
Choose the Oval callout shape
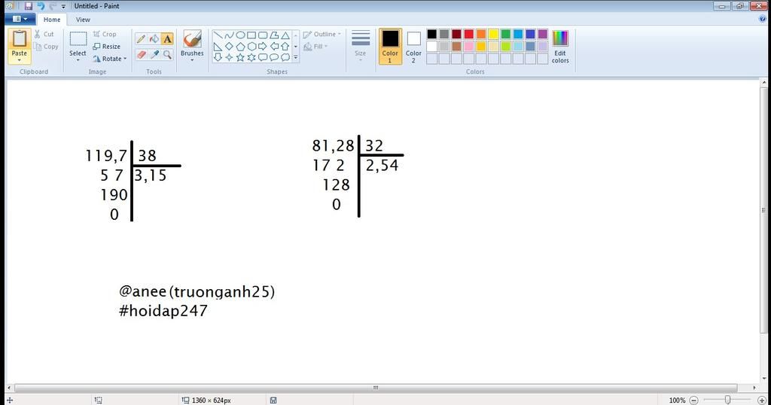pyautogui.click(x=274, y=57)
